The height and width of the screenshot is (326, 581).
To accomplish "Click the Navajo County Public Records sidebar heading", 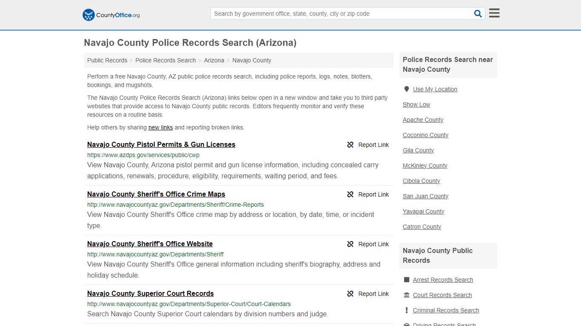I will [438, 256].
